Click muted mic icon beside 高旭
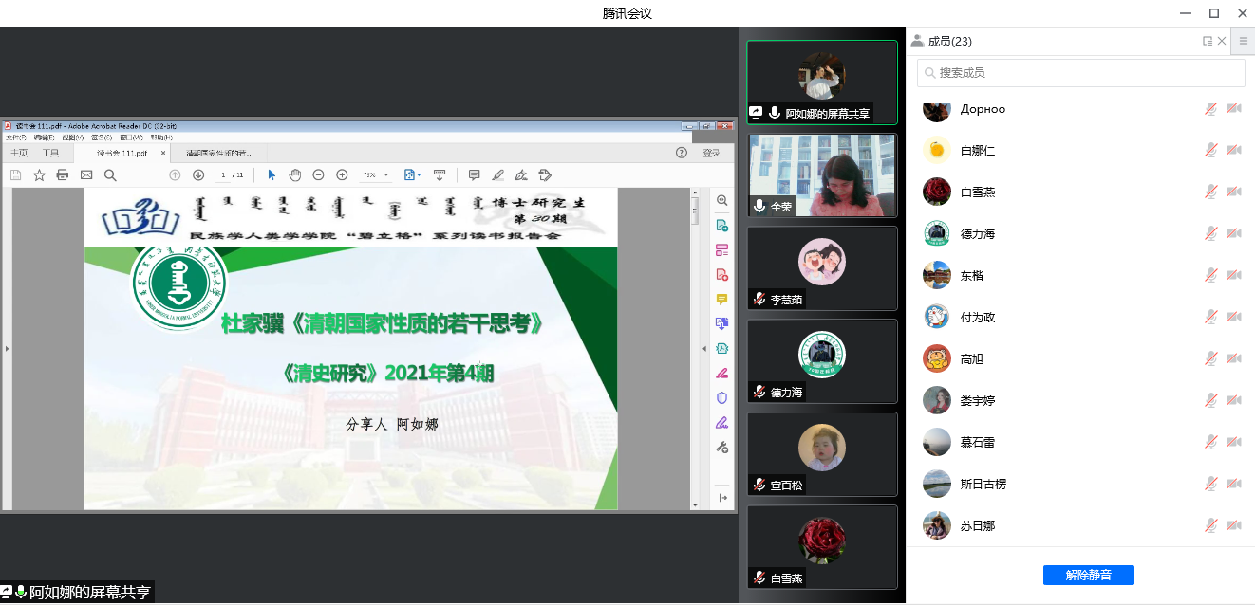1255x605 pixels. [1211, 358]
